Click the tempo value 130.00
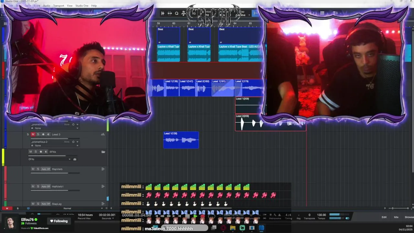 point(321,215)
